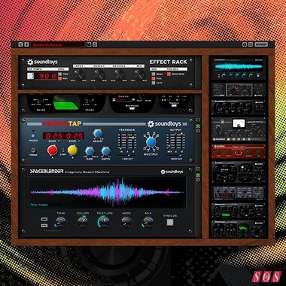286x286 pixels.
Task: Click the Effect Rack Input knob
Action: point(79,74)
